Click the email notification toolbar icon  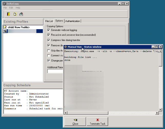click(21, 14)
